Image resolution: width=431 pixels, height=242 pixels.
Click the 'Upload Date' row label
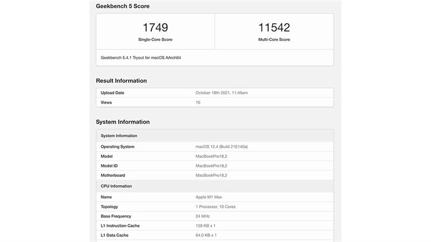(113, 92)
